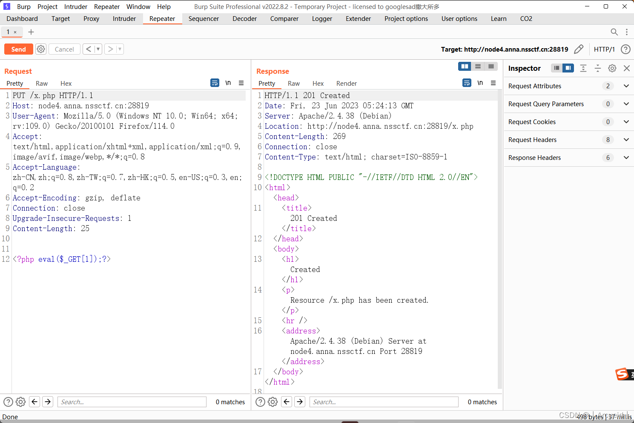Open the CO2 extension tab

click(526, 19)
